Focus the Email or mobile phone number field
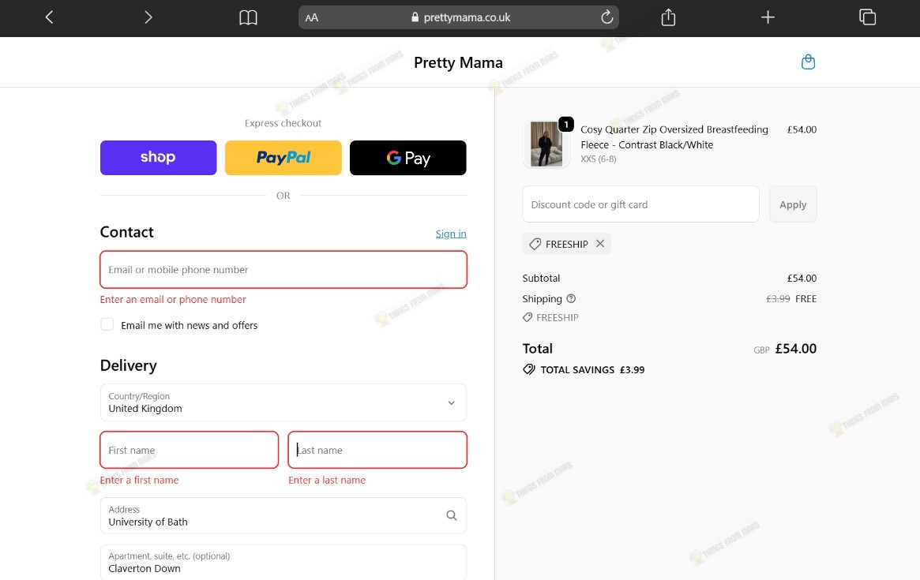This screenshot has height=580, width=920. (x=284, y=270)
